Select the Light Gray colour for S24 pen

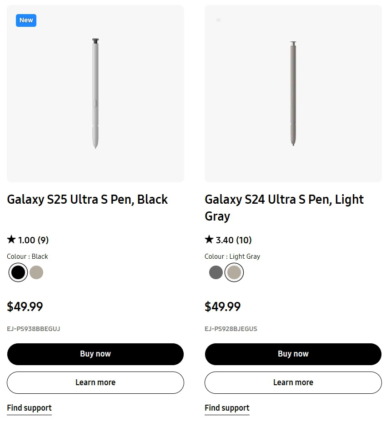(234, 272)
